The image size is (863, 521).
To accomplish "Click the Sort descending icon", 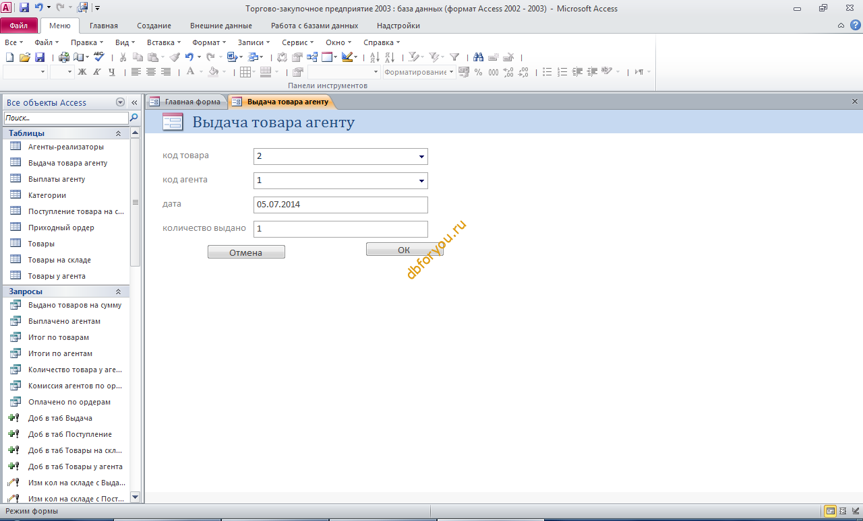I will point(390,57).
